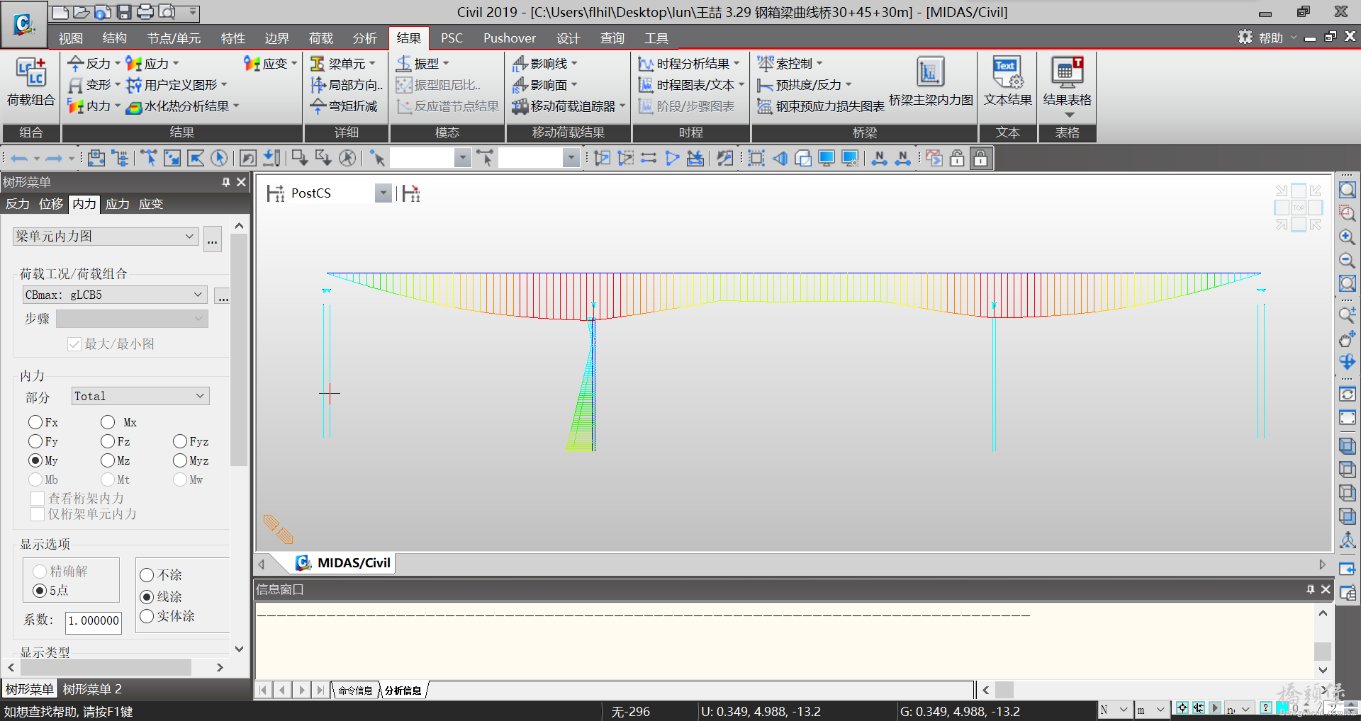The height and width of the screenshot is (721, 1361).
Task: Select the 不涂 no fill radio option
Action: [x=147, y=574]
